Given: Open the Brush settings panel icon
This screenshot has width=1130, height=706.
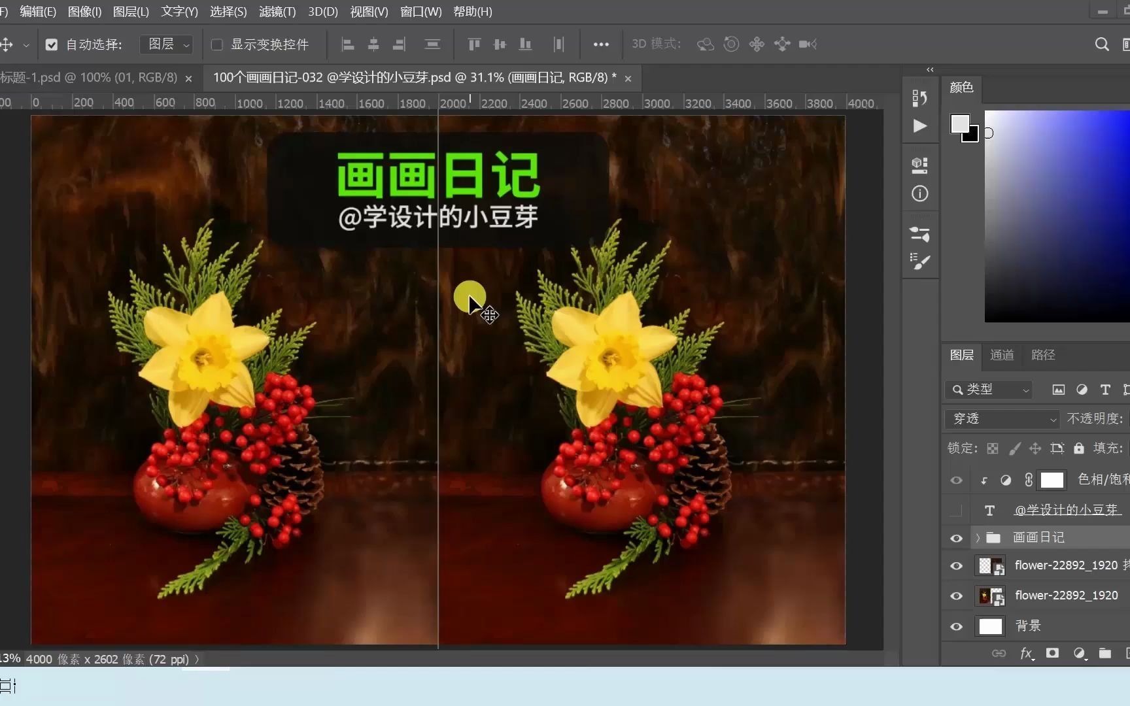Looking at the screenshot, I should click(x=920, y=261).
